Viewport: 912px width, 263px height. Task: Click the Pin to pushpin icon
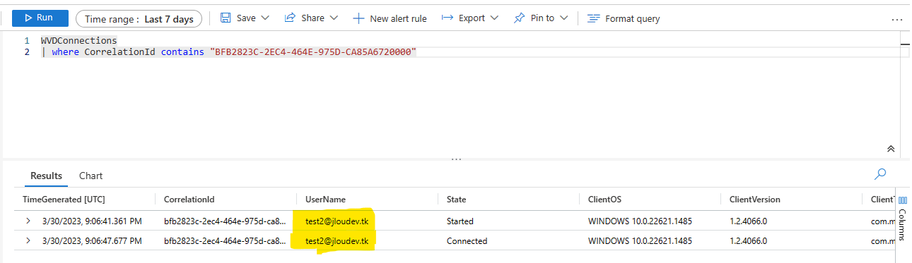coord(520,18)
